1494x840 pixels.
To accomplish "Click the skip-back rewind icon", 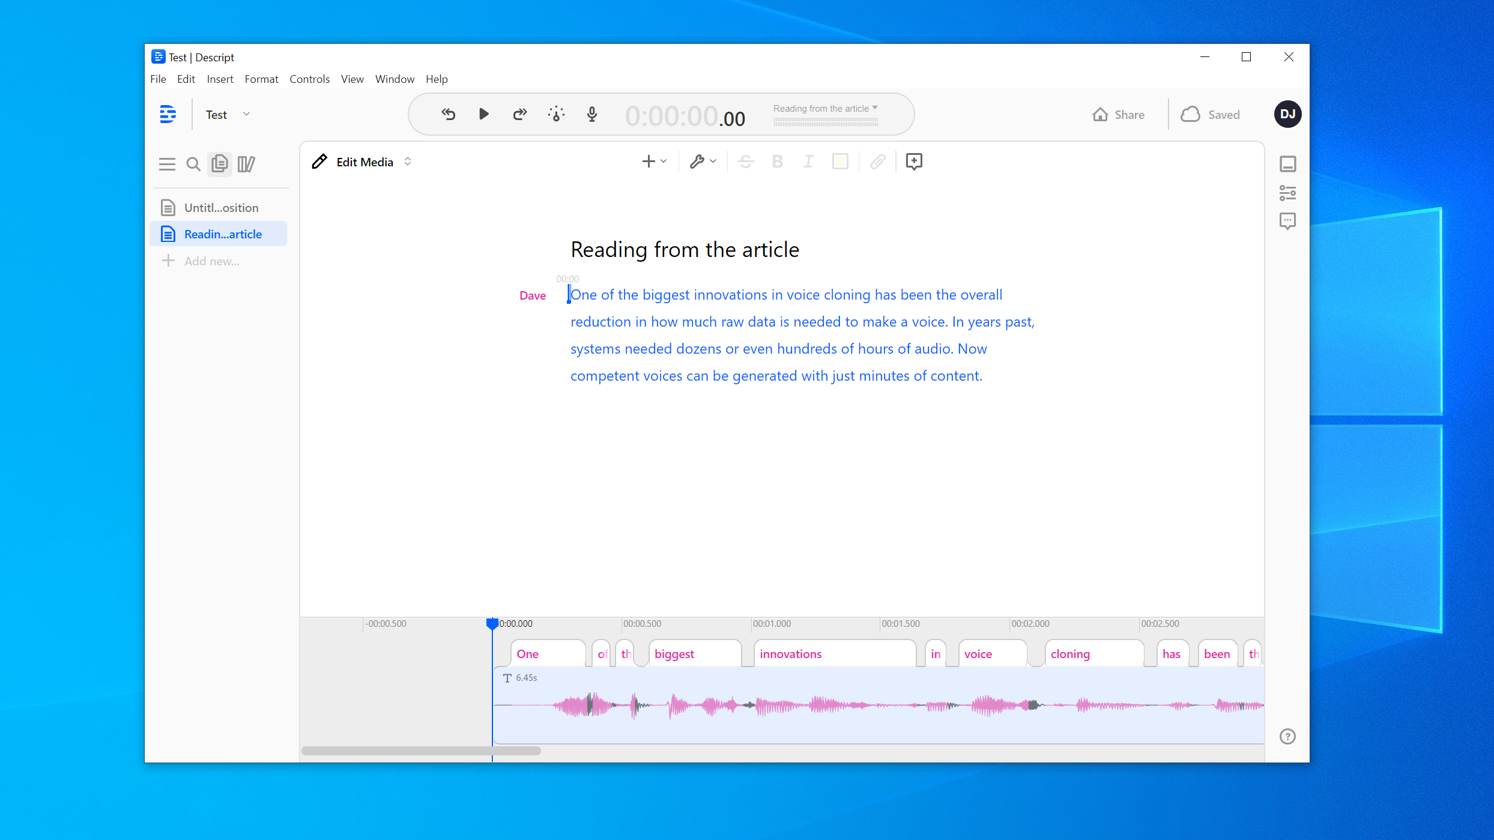I will point(449,114).
